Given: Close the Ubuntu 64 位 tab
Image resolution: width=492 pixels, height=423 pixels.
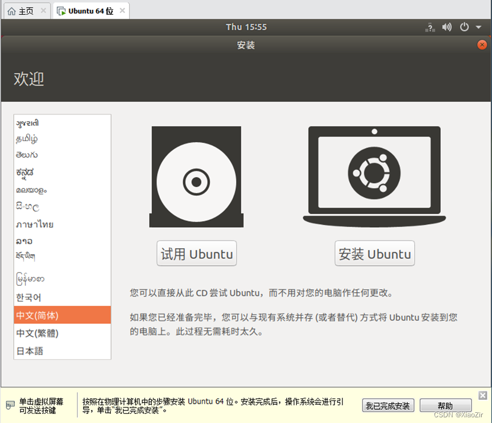Looking at the screenshot, I should [x=122, y=11].
